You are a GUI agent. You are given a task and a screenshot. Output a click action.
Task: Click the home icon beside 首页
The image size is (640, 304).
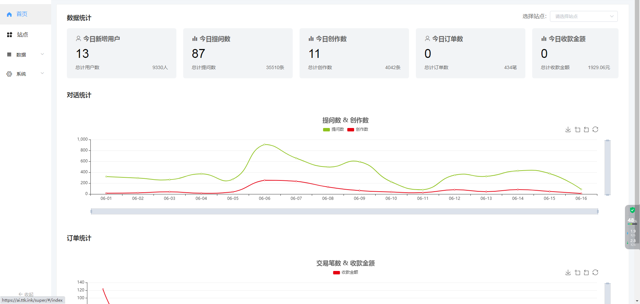(x=9, y=14)
